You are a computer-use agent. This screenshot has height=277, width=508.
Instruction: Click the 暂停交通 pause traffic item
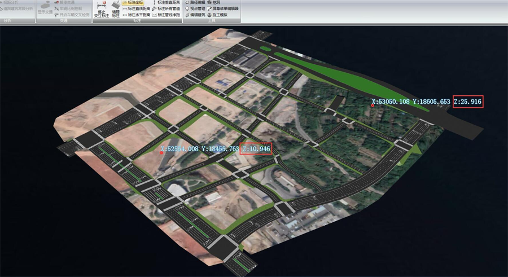tap(64, 3)
